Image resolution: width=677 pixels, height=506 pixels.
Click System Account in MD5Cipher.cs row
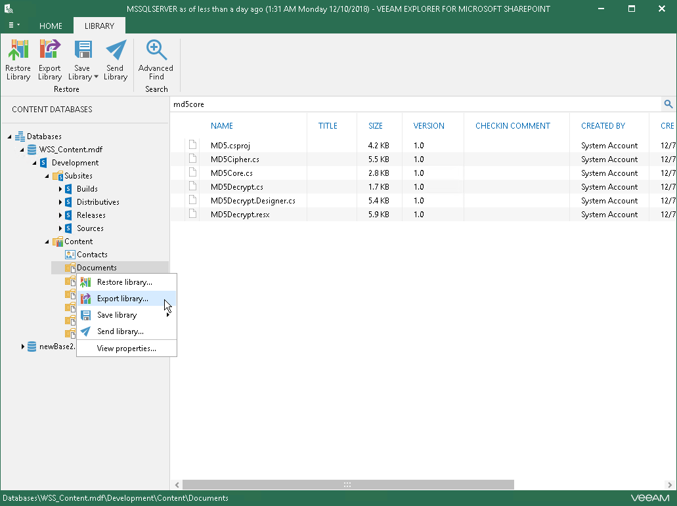[x=609, y=159]
